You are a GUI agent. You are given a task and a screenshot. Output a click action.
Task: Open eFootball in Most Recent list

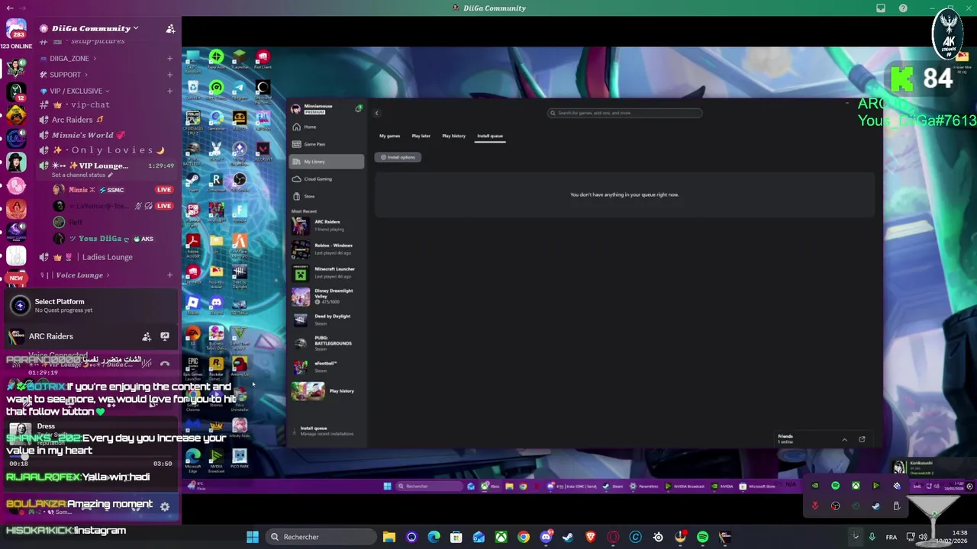(327, 367)
